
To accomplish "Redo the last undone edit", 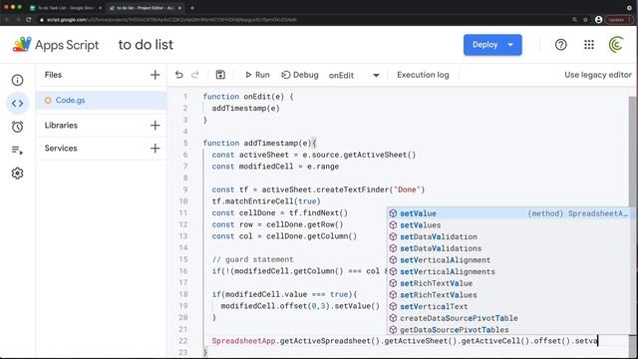I will (x=195, y=75).
